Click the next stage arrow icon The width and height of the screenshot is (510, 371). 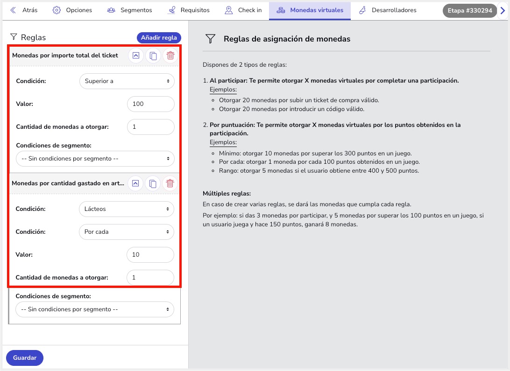[x=503, y=11]
